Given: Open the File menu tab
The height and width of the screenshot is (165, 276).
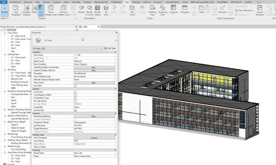Looking at the screenshot, I should tap(3, 2).
